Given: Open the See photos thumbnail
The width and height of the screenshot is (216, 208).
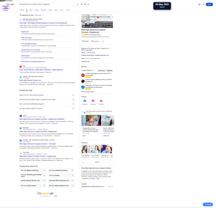Looking at the screenshot, I should [x=86, y=21].
